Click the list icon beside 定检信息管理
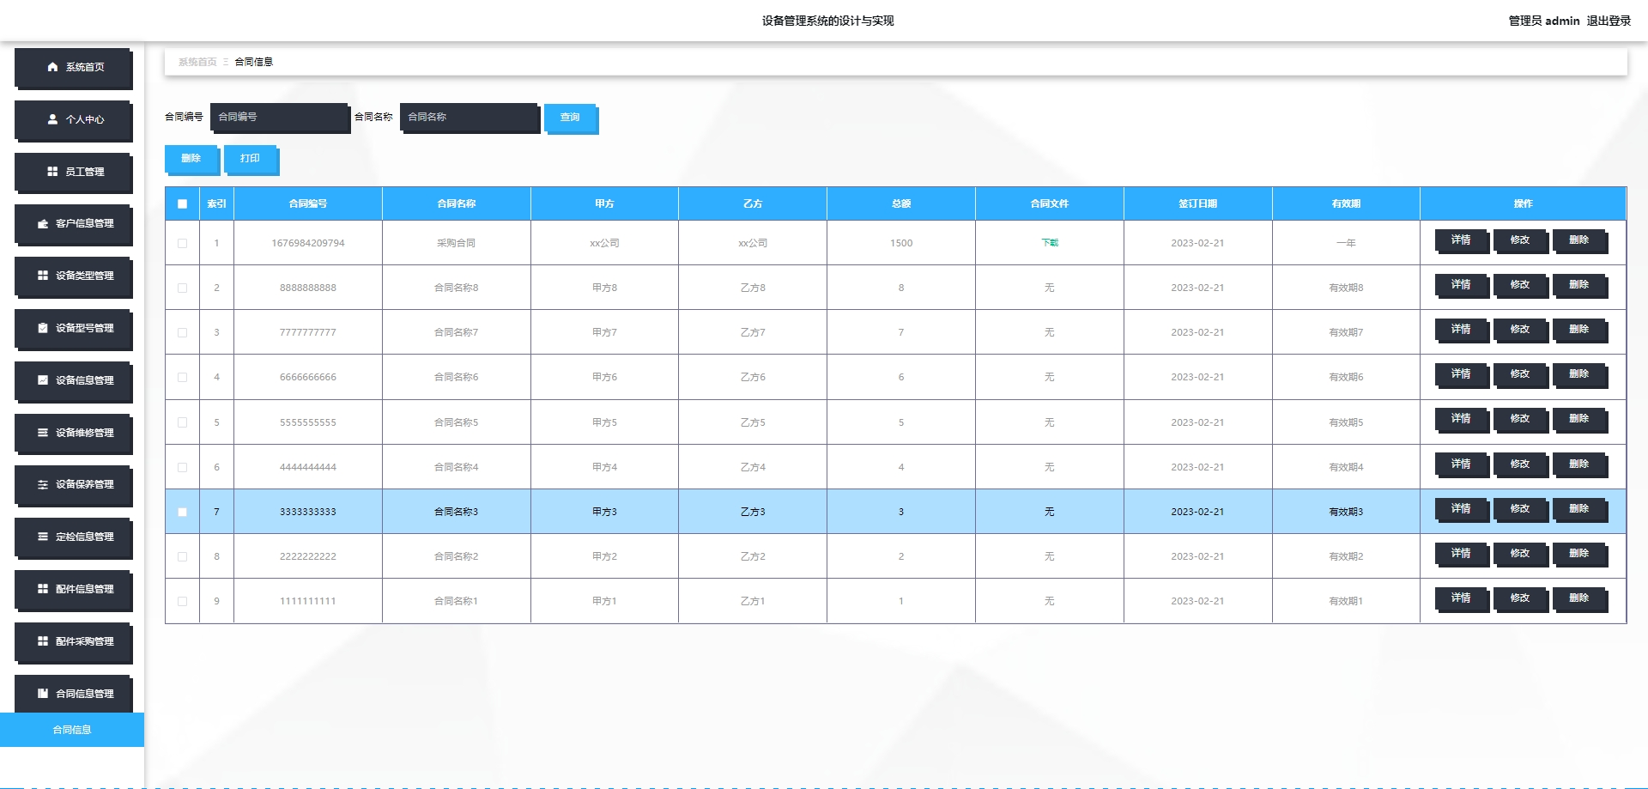Screen dimensions: 1648x789 click(x=43, y=537)
